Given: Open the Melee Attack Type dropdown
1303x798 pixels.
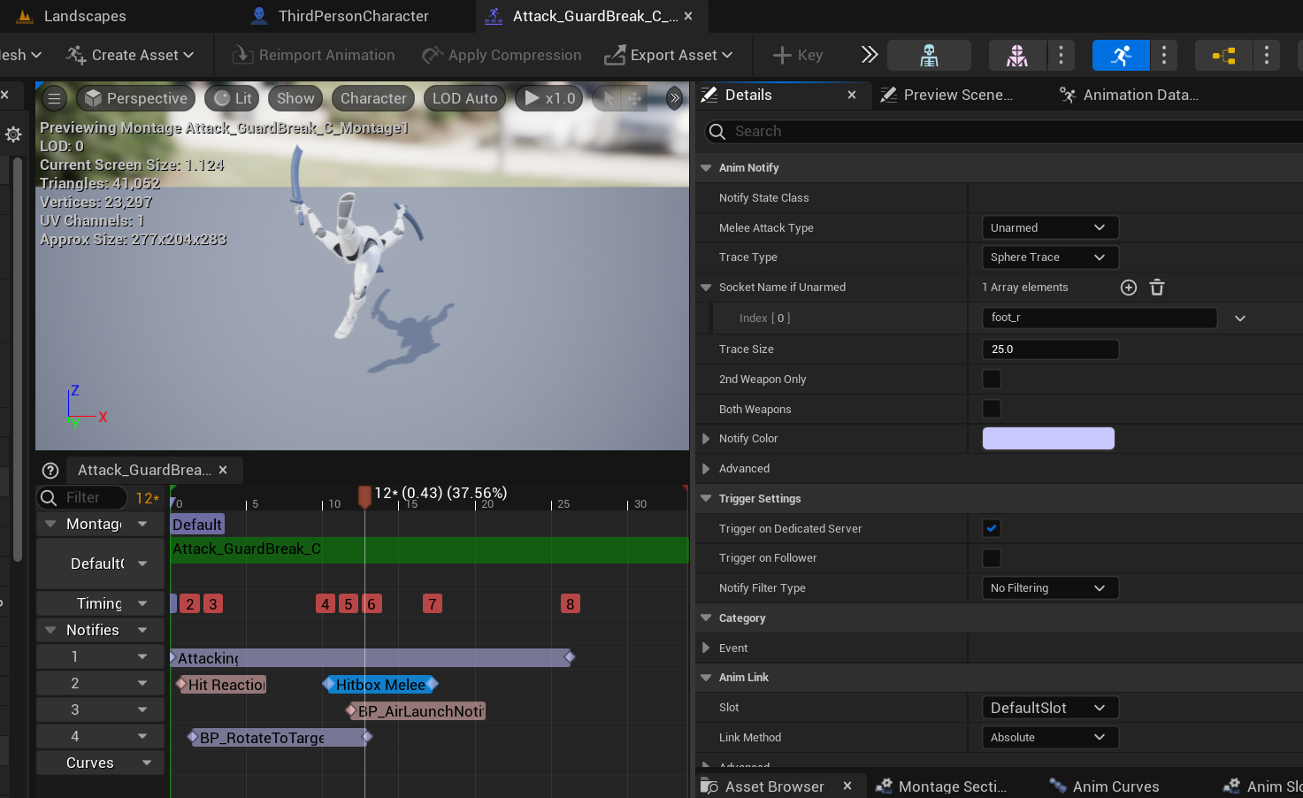Looking at the screenshot, I should tap(1049, 227).
